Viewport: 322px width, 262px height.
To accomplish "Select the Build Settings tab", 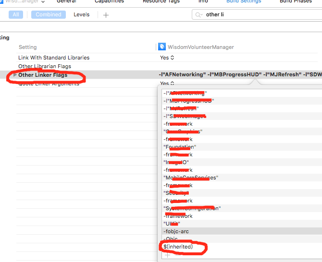I will pyautogui.click(x=244, y=1).
